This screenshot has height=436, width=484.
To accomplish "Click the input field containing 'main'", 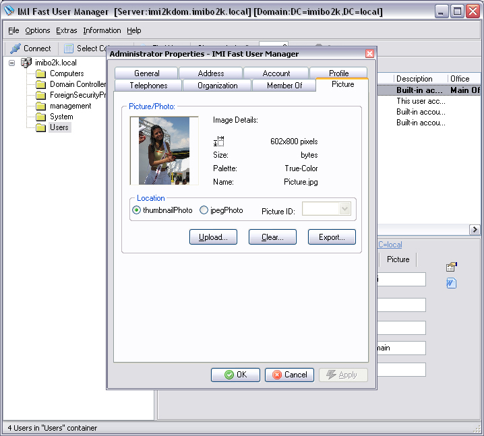I will click(x=401, y=348).
